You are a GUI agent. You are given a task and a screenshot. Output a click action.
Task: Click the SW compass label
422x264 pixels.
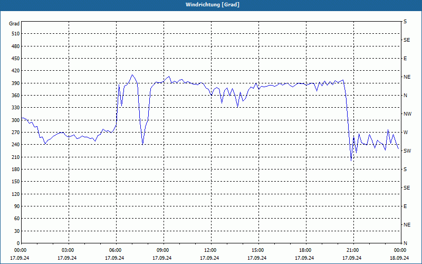coord(407,151)
